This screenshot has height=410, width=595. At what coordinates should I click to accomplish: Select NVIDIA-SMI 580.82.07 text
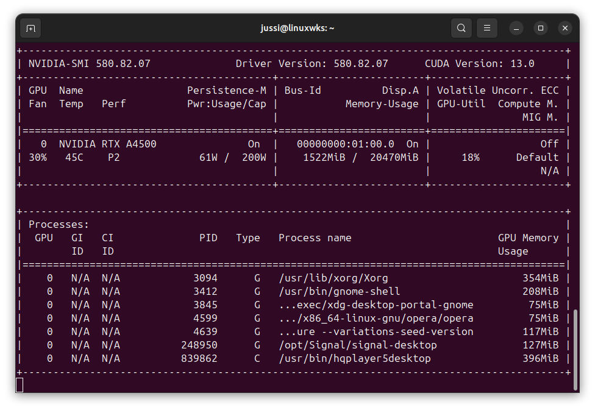[x=90, y=64]
